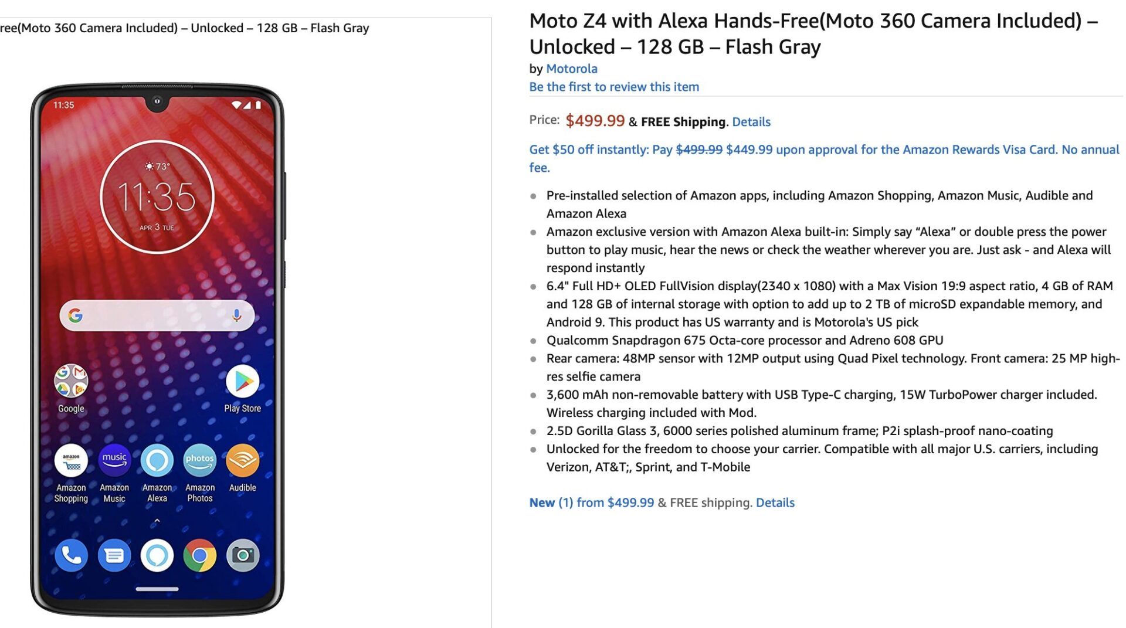Viewport: 1126px width, 628px height.
Task: Click Be the first to review link
Action: pos(614,87)
